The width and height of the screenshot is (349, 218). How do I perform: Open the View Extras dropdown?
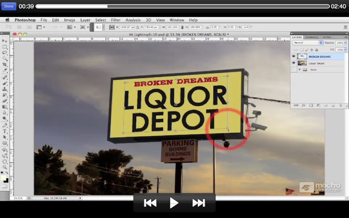coord(41,27)
